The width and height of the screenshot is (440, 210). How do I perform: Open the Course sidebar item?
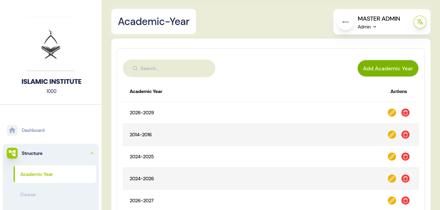28,194
